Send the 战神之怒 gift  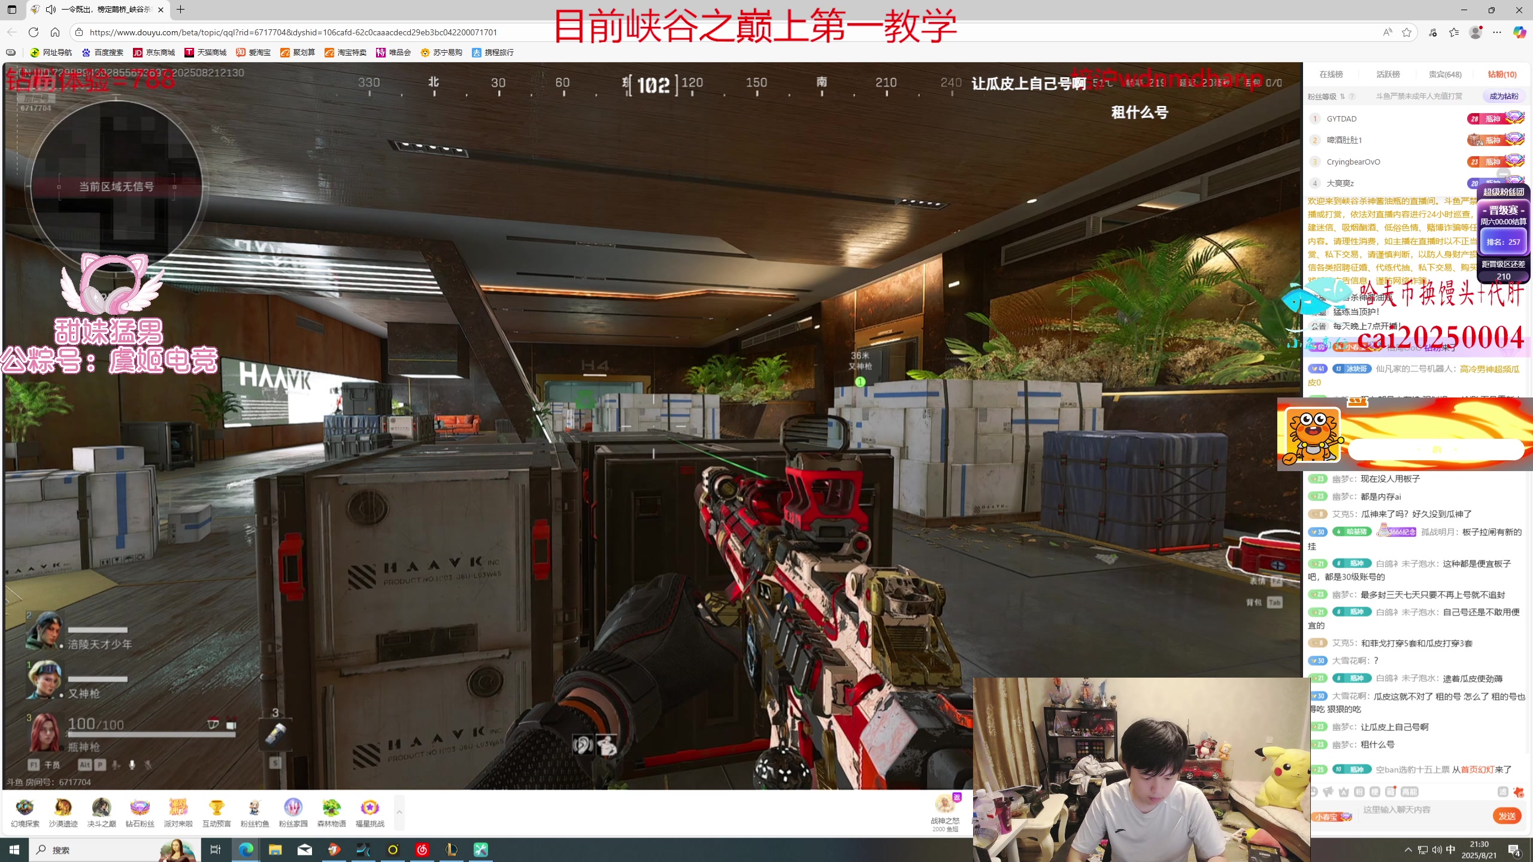tap(945, 812)
